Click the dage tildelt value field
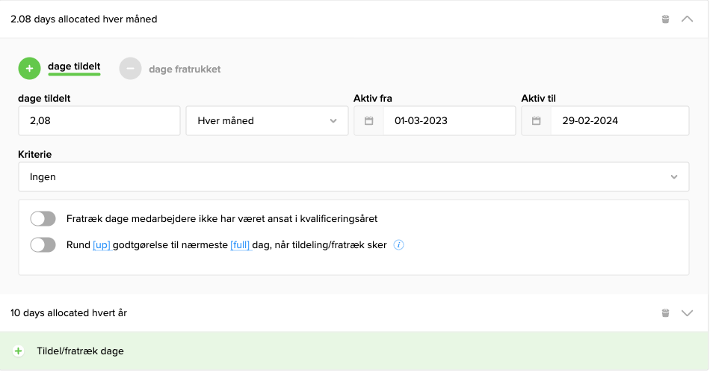 coord(99,121)
